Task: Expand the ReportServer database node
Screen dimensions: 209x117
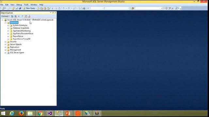Action: point(8,36)
